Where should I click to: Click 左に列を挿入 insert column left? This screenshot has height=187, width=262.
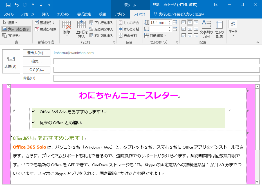pyautogui.click(x=101, y=29)
